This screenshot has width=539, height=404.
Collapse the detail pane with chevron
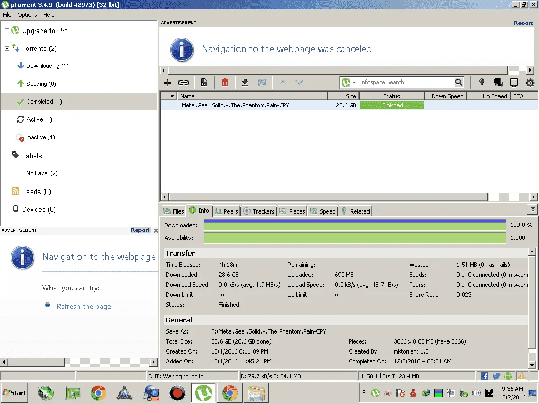[x=533, y=209]
